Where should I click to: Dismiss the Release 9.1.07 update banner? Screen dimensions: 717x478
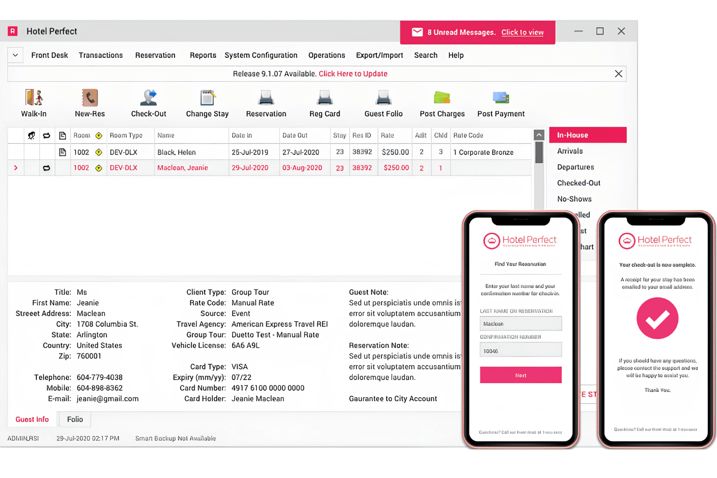tap(619, 74)
